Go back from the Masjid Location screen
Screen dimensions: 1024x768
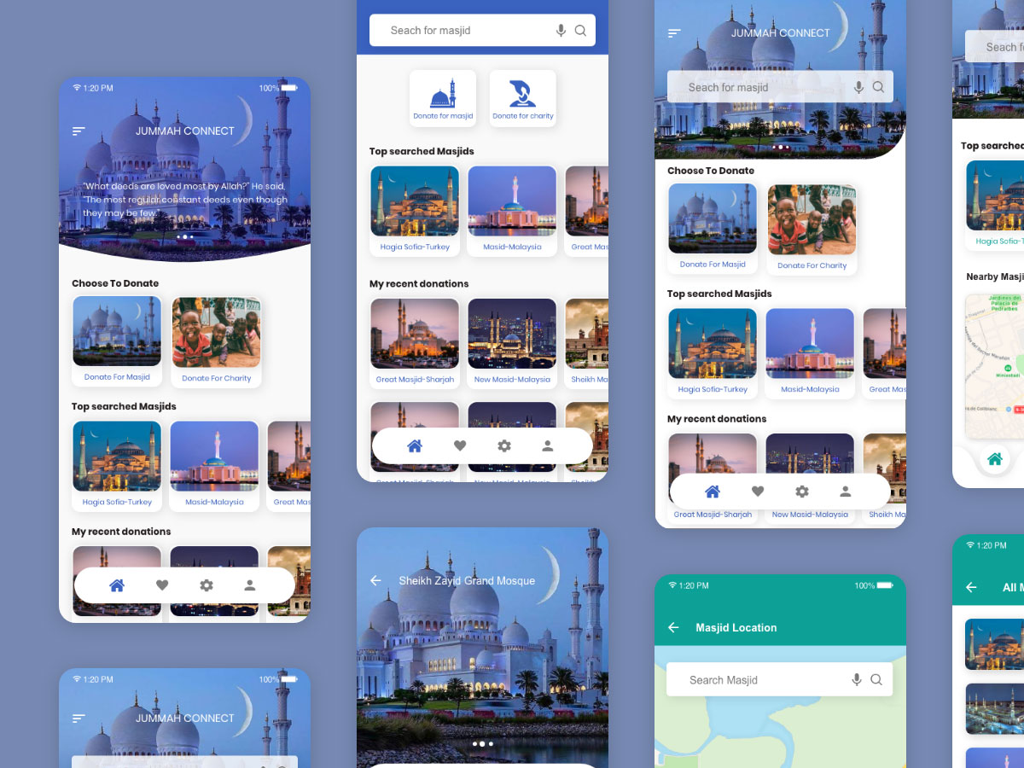(673, 627)
